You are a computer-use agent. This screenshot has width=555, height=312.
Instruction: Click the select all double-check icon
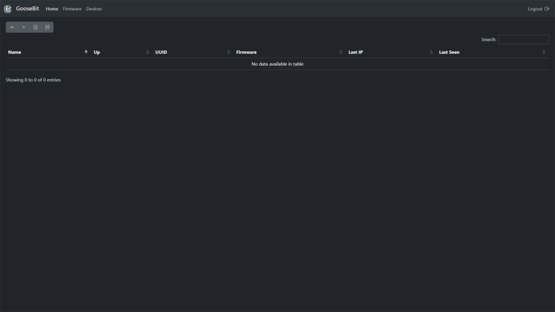(x=12, y=27)
